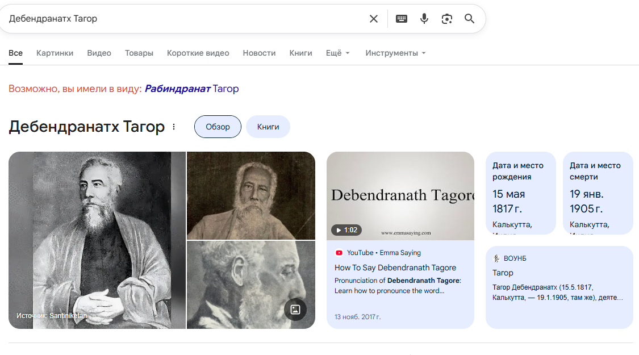
Task: Expand the Ещё dropdown menu
Action: pyautogui.click(x=337, y=53)
